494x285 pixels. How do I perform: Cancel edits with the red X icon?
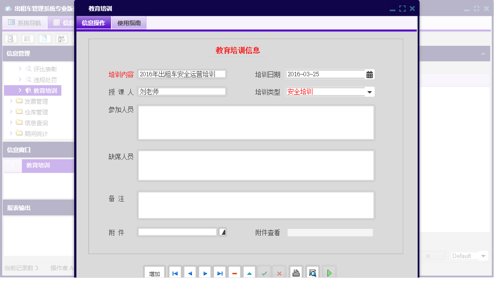[279, 272]
